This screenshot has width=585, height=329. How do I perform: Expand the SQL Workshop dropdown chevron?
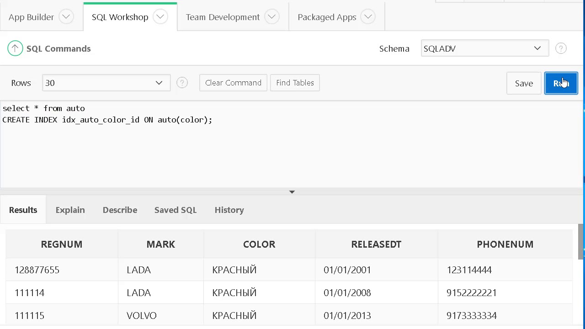tap(160, 17)
